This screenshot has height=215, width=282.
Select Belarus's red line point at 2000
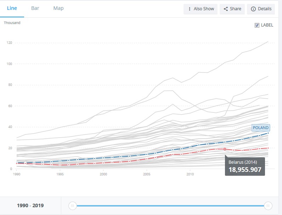point(103,163)
